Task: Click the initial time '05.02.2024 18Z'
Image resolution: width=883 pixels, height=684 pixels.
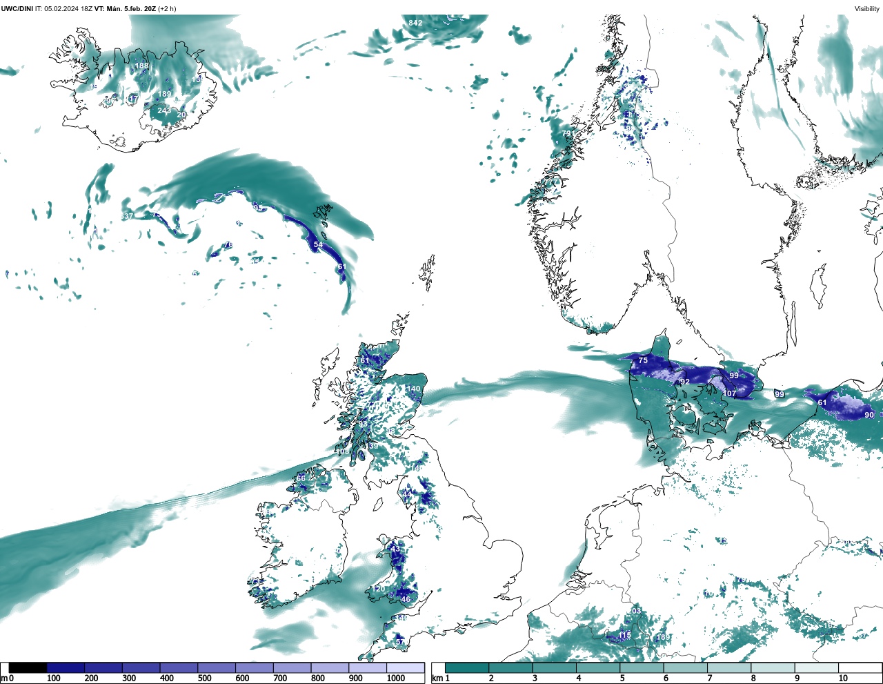Action: [68, 8]
